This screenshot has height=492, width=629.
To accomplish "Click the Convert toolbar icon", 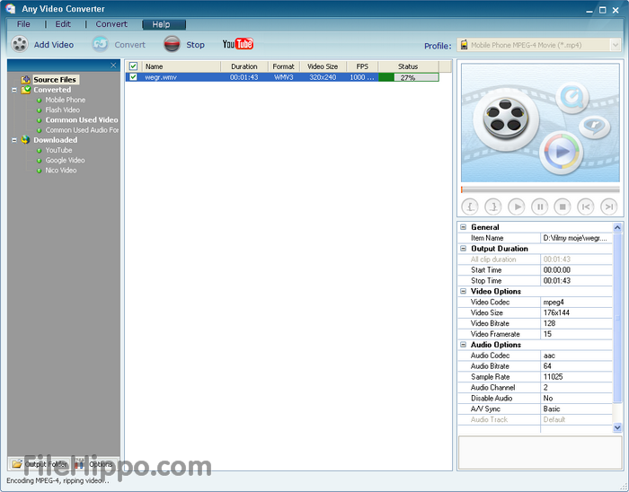I will click(x=101, y=45).
